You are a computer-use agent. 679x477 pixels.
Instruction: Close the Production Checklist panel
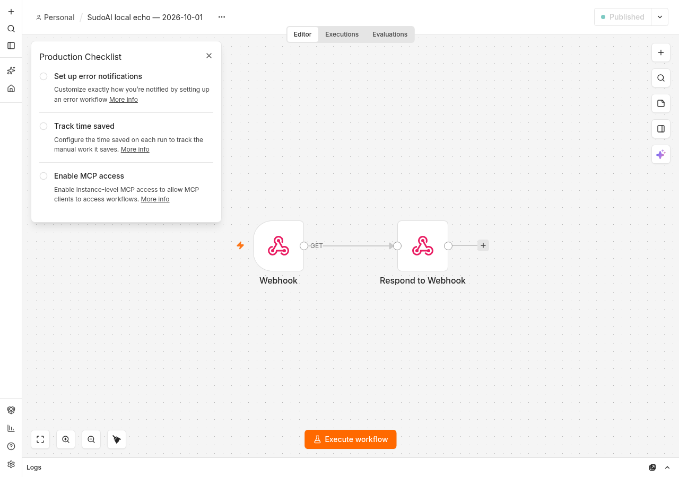209,56
